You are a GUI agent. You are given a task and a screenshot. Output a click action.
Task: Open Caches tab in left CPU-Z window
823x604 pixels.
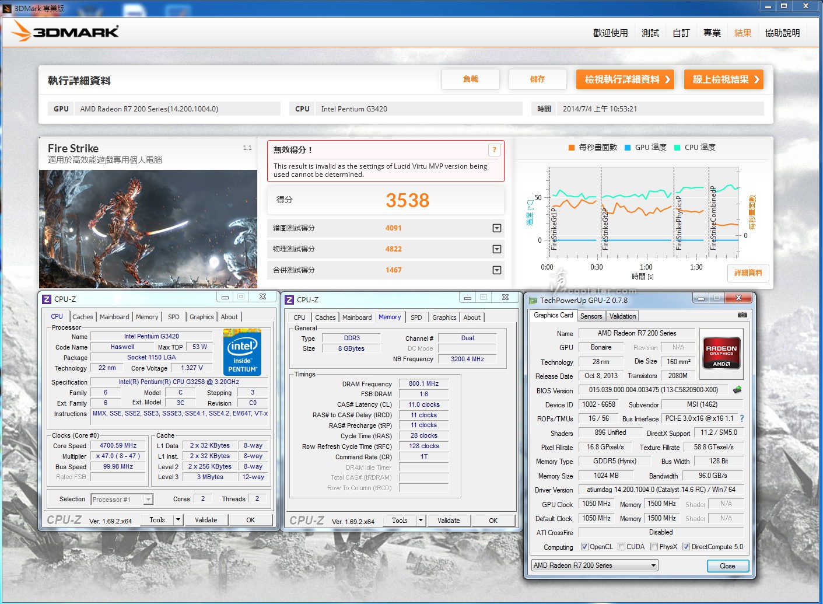pyautogui.click(x=83, y=317)
